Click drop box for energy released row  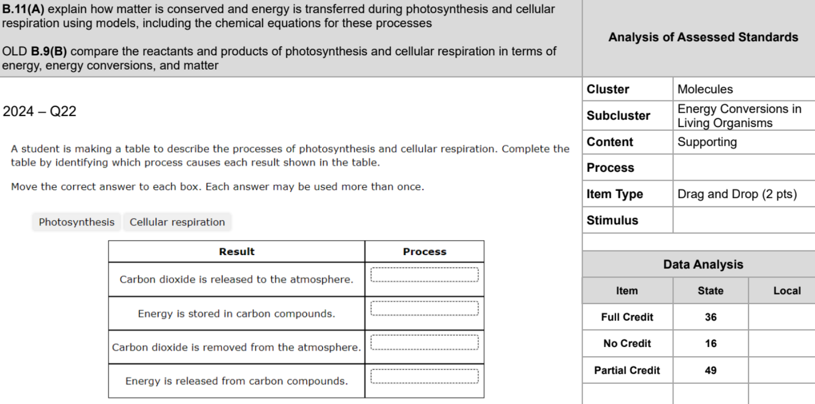(x=425, y=376)
